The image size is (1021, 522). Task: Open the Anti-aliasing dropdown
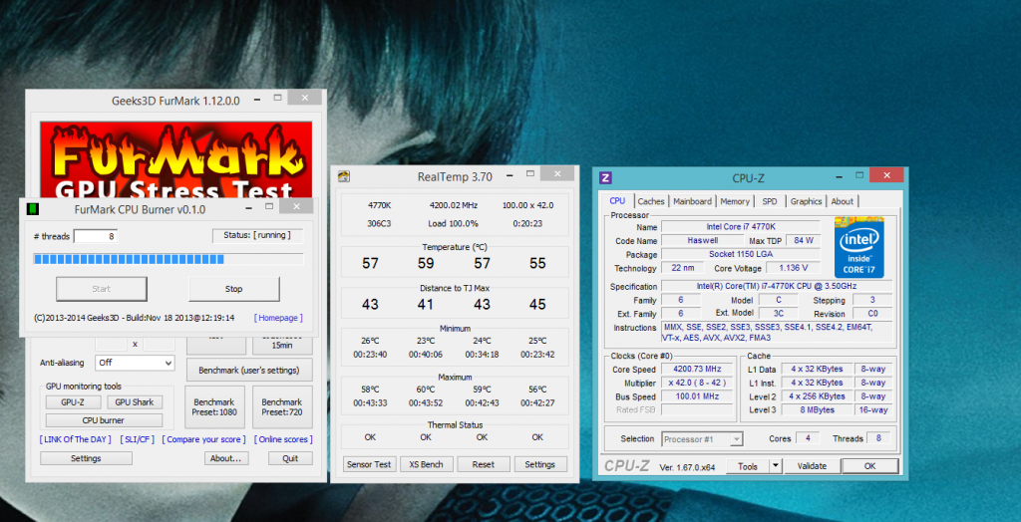pyautogui.click(x=134, y=363)
